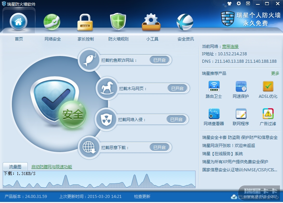Click 更多 recommended products link
The height and width of the screenshot is (203, 283).
(x=275, y=74)
